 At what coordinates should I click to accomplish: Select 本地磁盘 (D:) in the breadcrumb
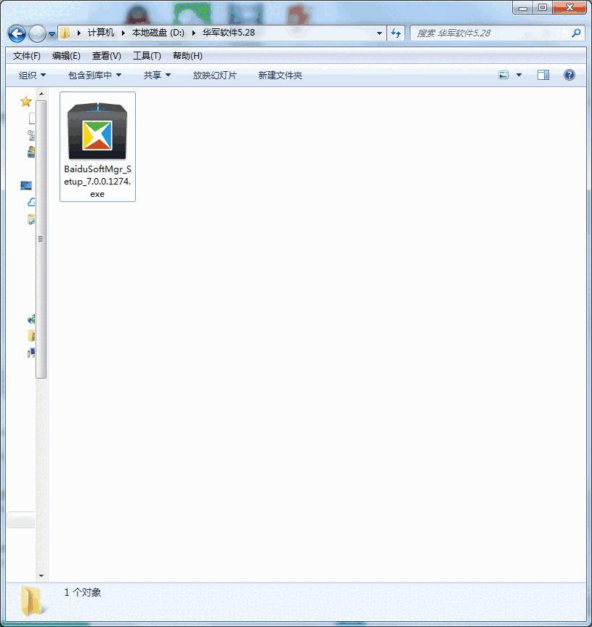(x=158, y=33)
